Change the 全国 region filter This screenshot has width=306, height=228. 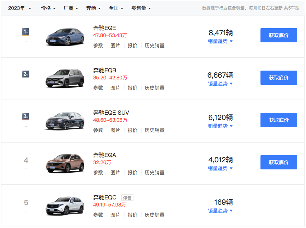pyautogui.click(x=116, y=8)
